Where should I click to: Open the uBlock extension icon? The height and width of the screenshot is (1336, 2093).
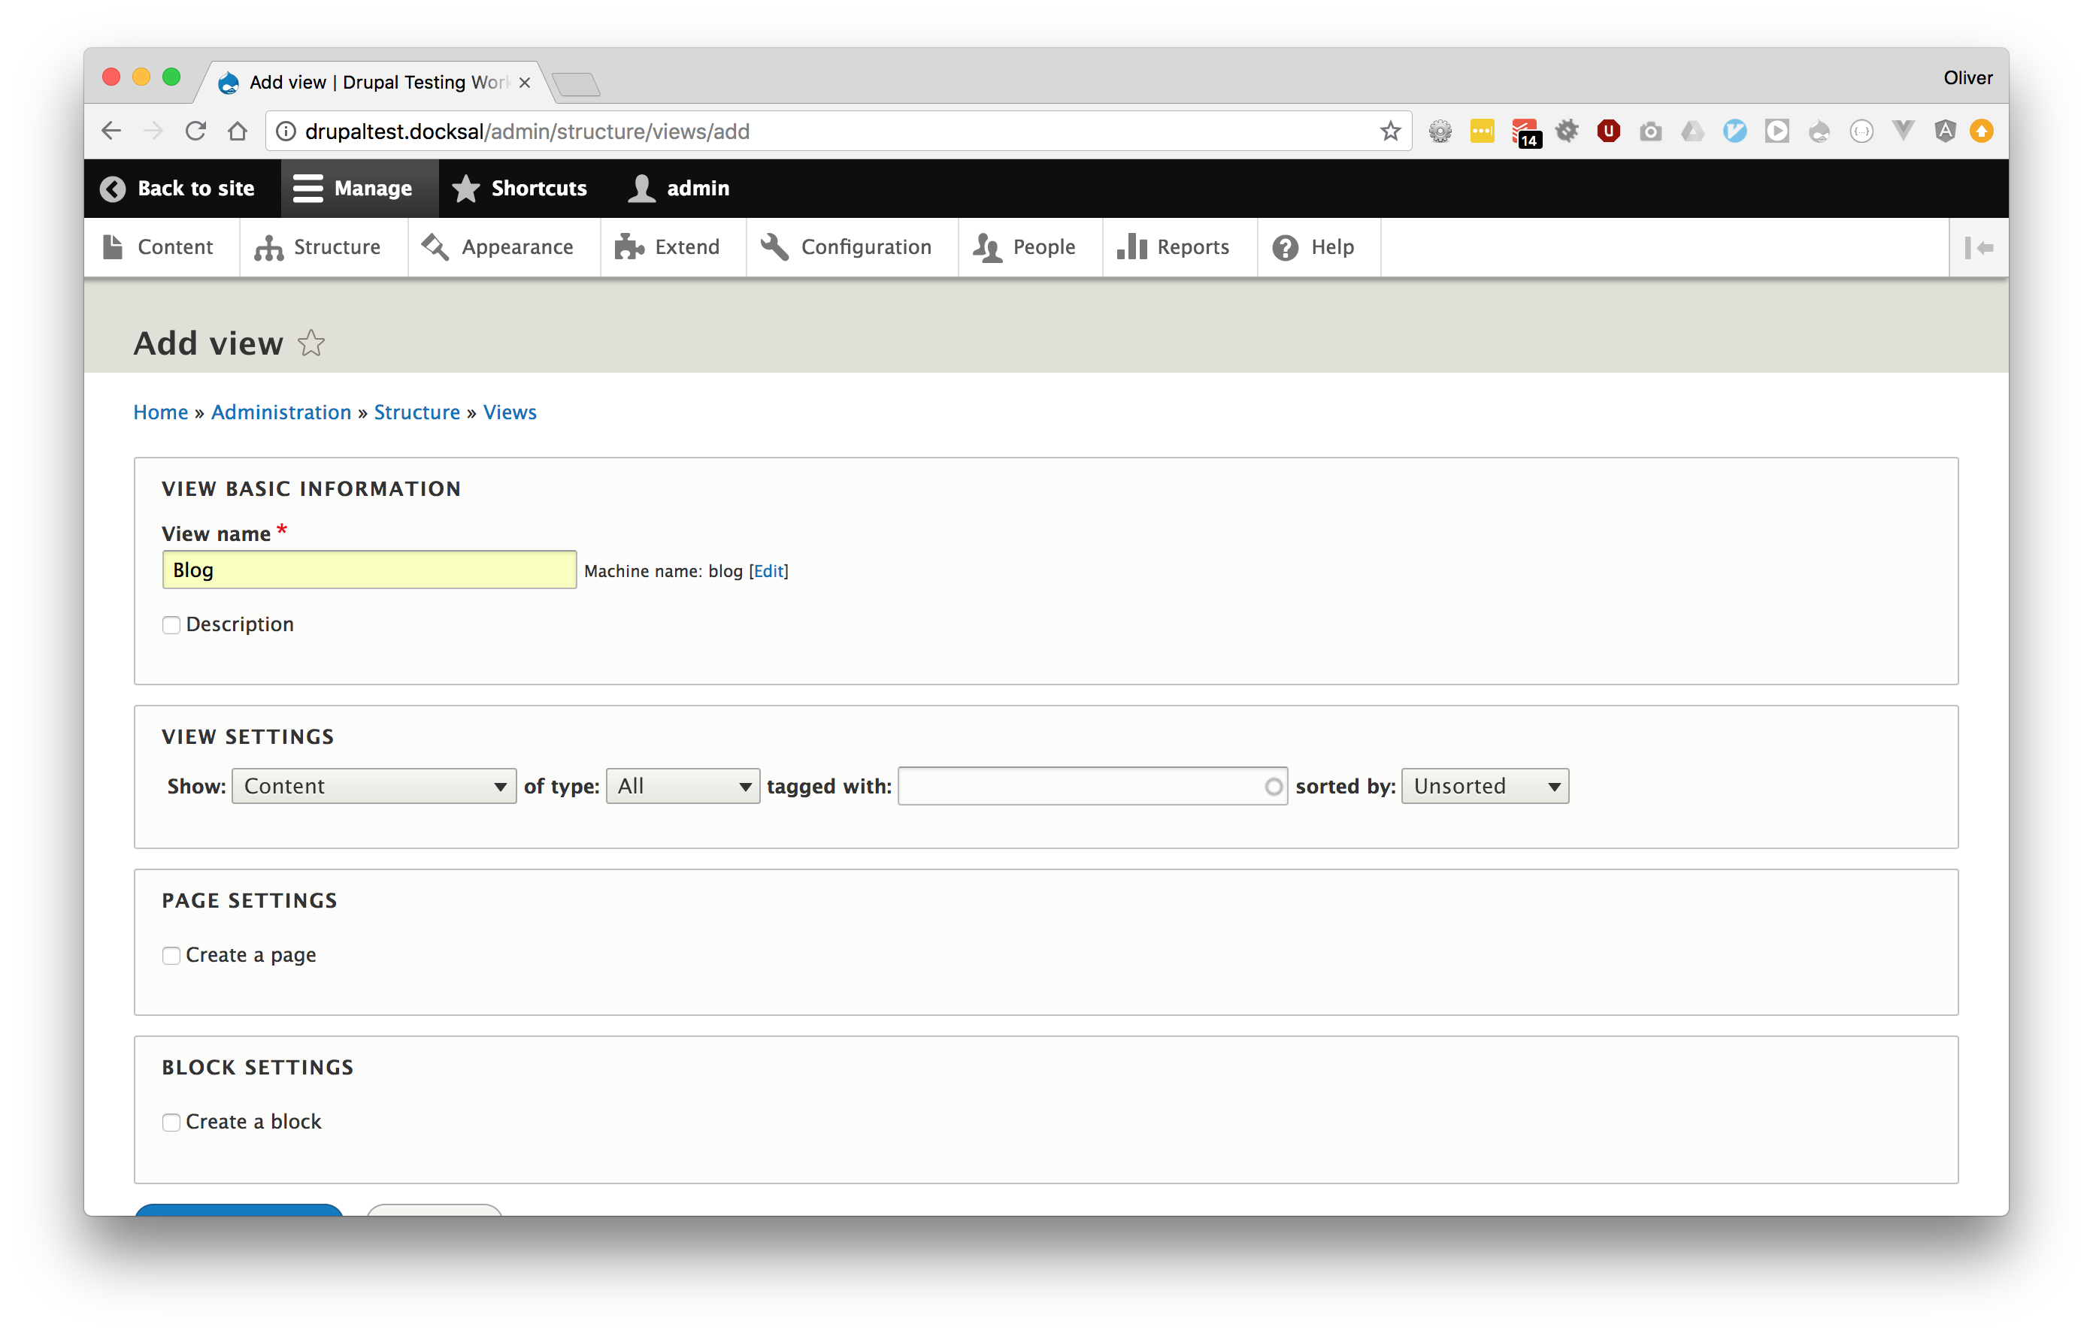pyautogui.click(x=1608, y=131)
